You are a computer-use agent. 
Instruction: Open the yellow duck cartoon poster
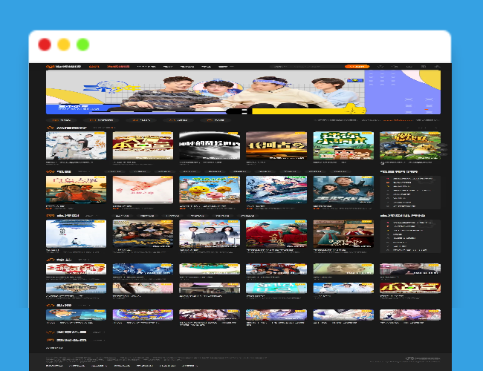pos(210,190)
